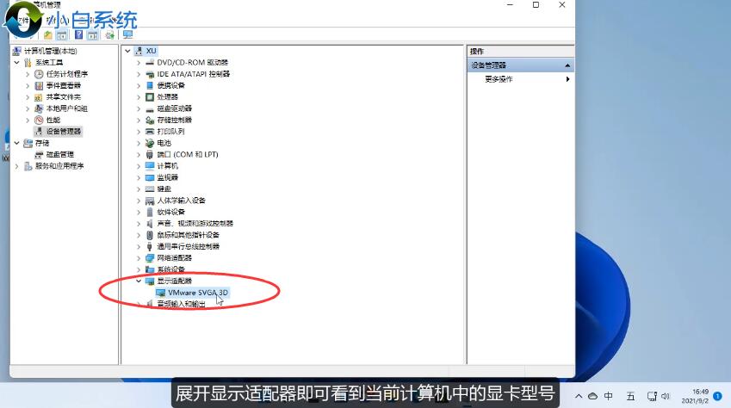Click the 端口 (COM 和 LPT) port icon
This screenshot has width=731, height=408.
(150, 154)
